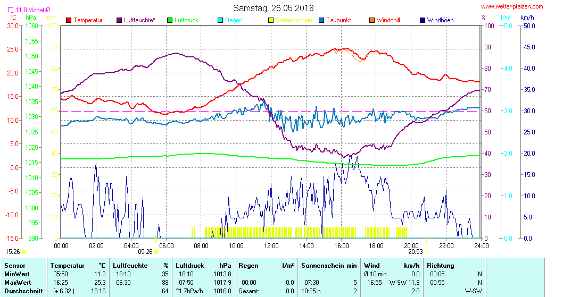Screen dimensions: 563x297
Task: Select the Sonnenschein legend label
Action: click(294, 20)
